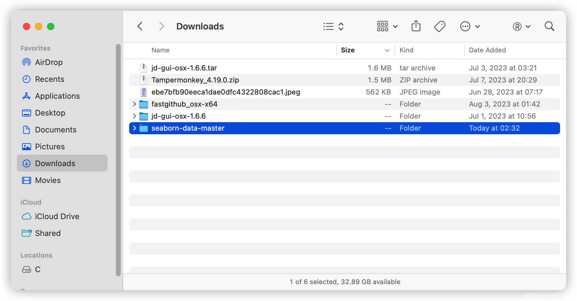Open the Applications sidebar item
Image resolution: width=577 pixels, height=301 pixels.
(57, 96)
